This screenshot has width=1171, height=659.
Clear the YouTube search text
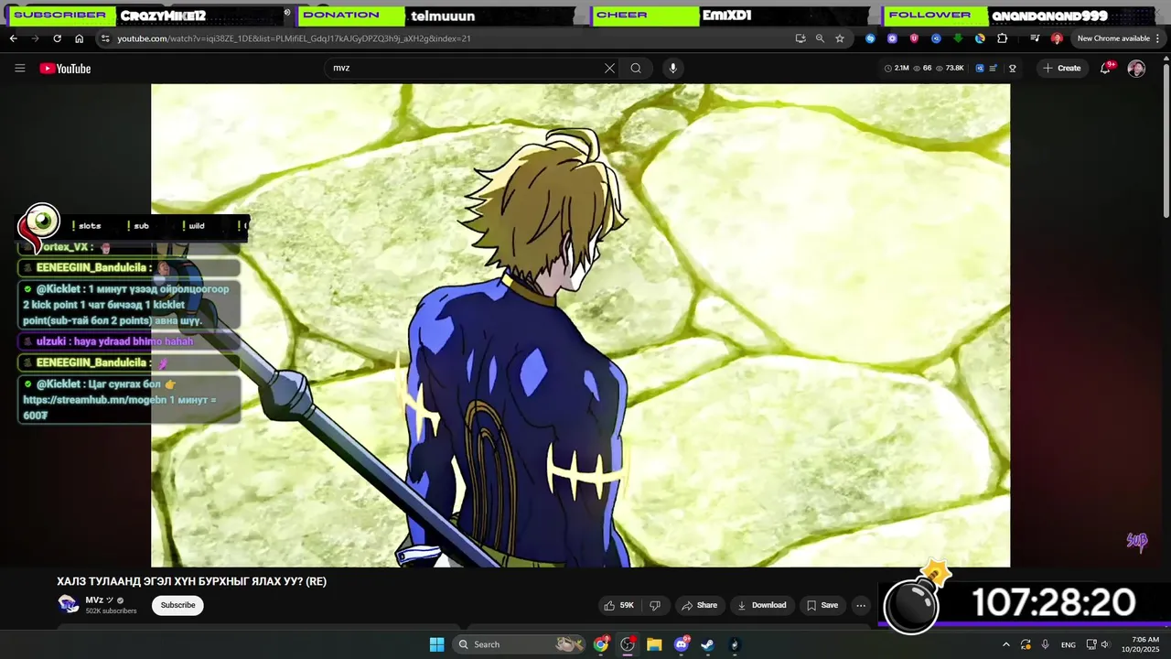(x=609, y=68)
